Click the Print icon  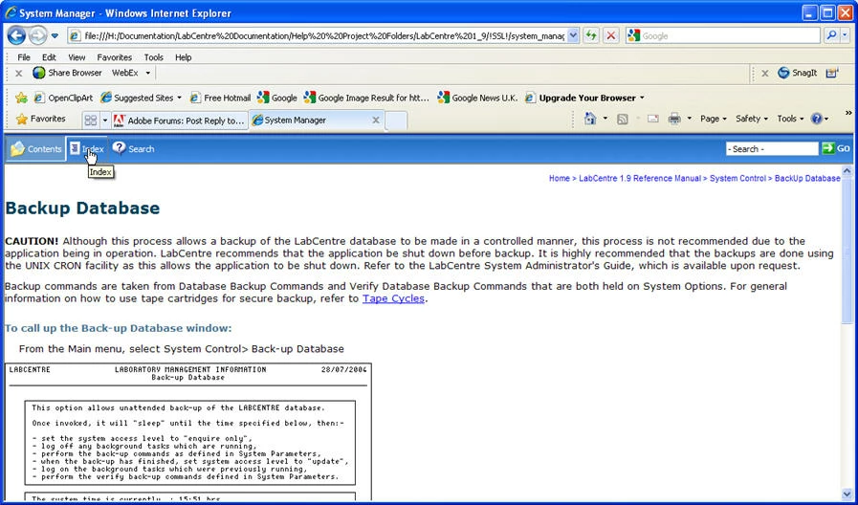(674, 119)
